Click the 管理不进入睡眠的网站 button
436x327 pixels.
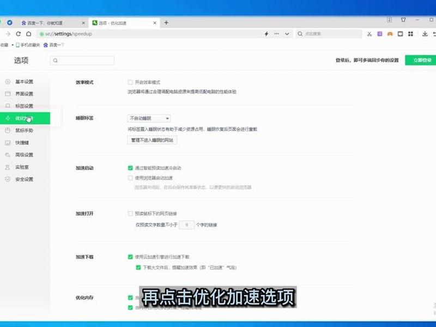click(x=152, y=140)
